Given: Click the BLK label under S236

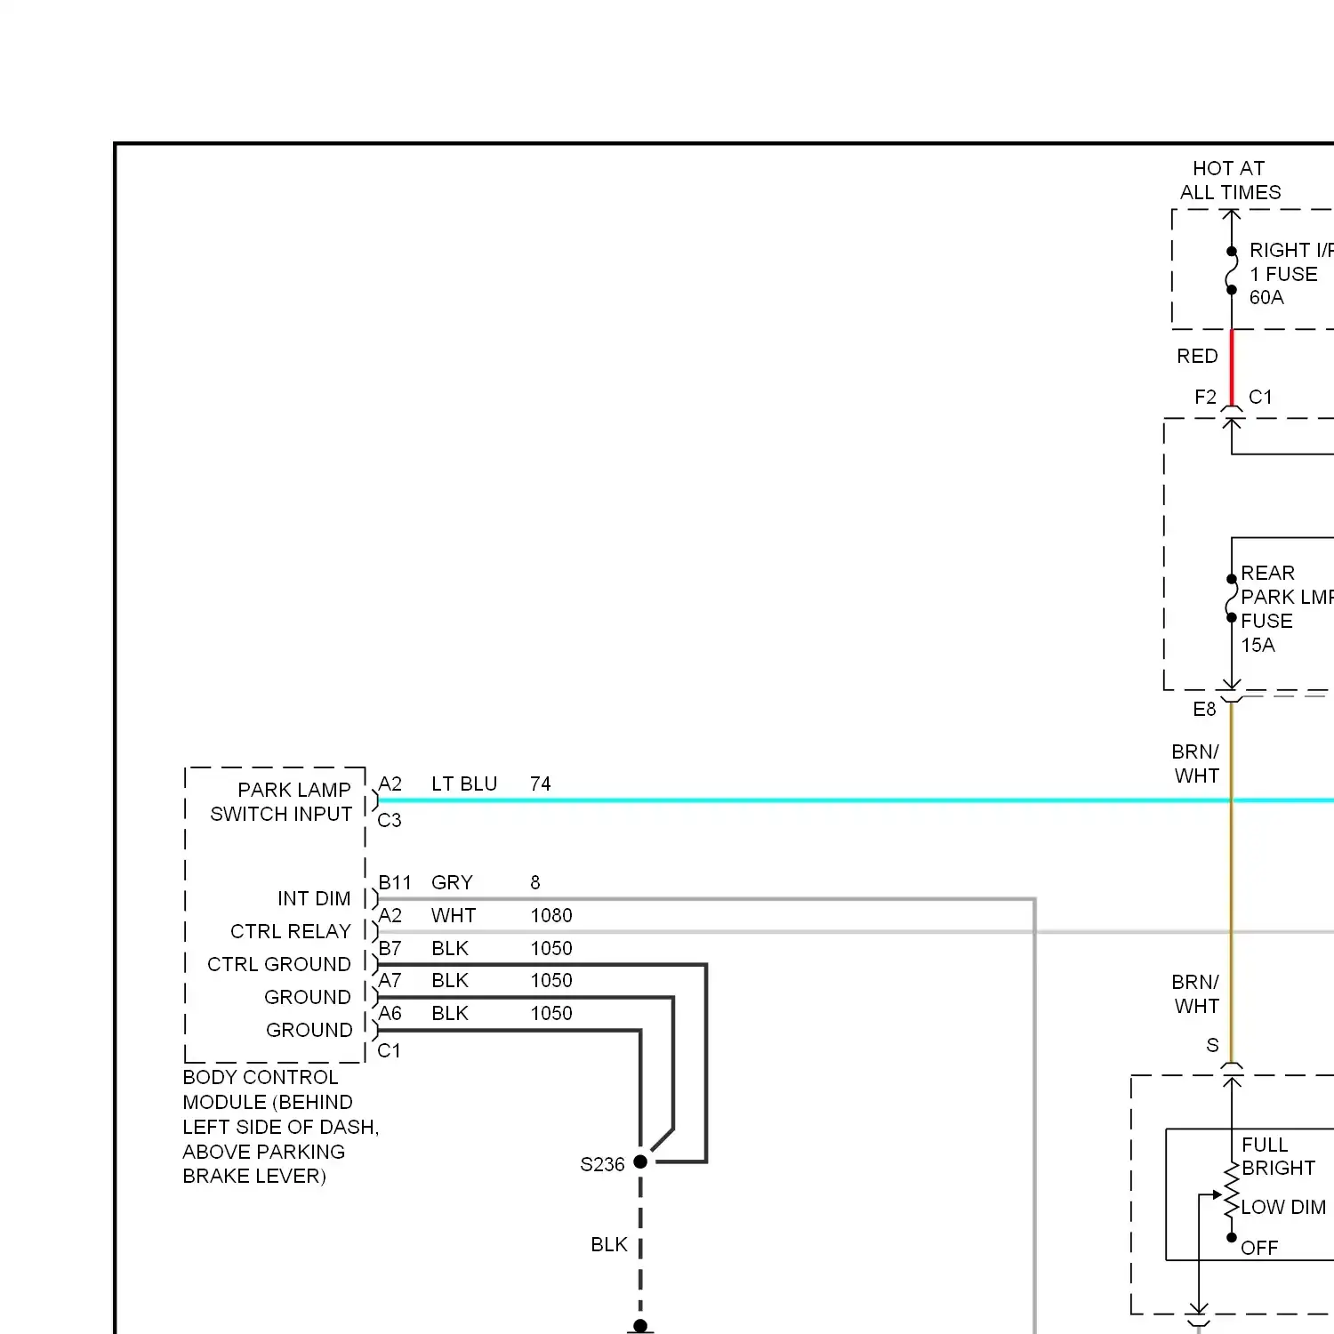Looking at the screenshot, I should point(609,1245).
